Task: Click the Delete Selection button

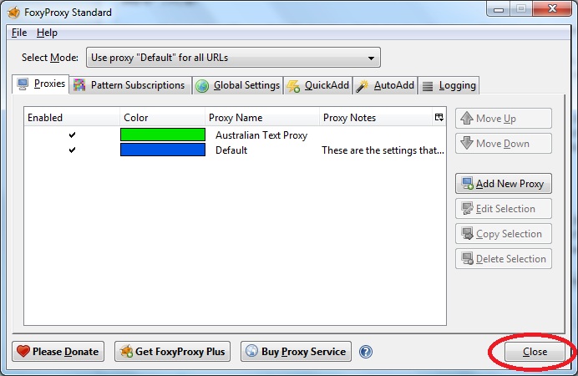Action: pos(504,259)
